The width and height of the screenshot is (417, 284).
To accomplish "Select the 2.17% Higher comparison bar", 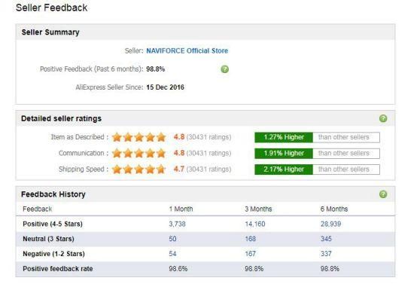I will coord(284,169).
